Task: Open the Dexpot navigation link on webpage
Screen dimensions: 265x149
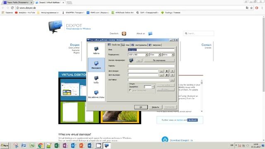Action: [x=75, y=45]
